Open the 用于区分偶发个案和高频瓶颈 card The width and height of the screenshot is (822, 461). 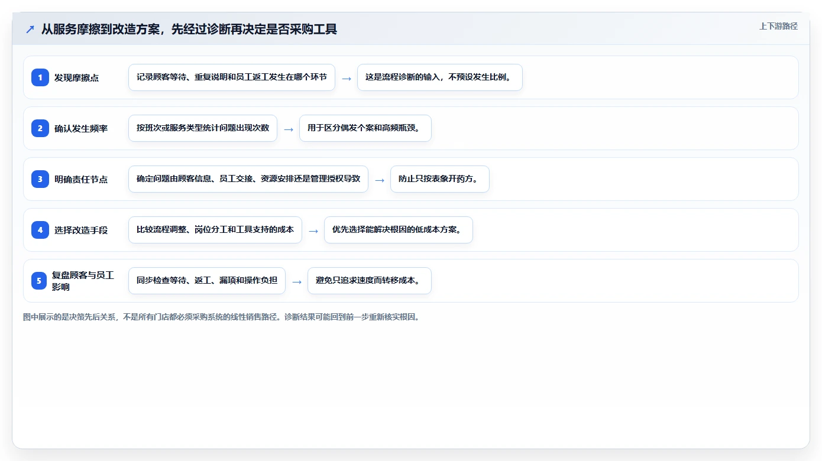[x=365, y=128]
